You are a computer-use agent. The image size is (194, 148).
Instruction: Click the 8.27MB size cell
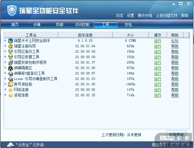(x=130, y=41)
